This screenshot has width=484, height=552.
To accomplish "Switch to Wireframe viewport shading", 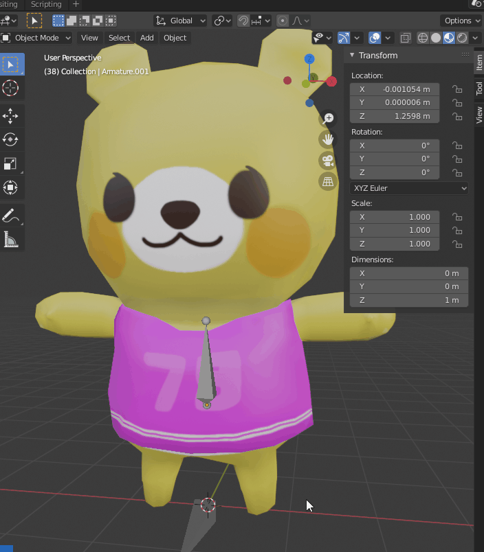I will point(423,38).
